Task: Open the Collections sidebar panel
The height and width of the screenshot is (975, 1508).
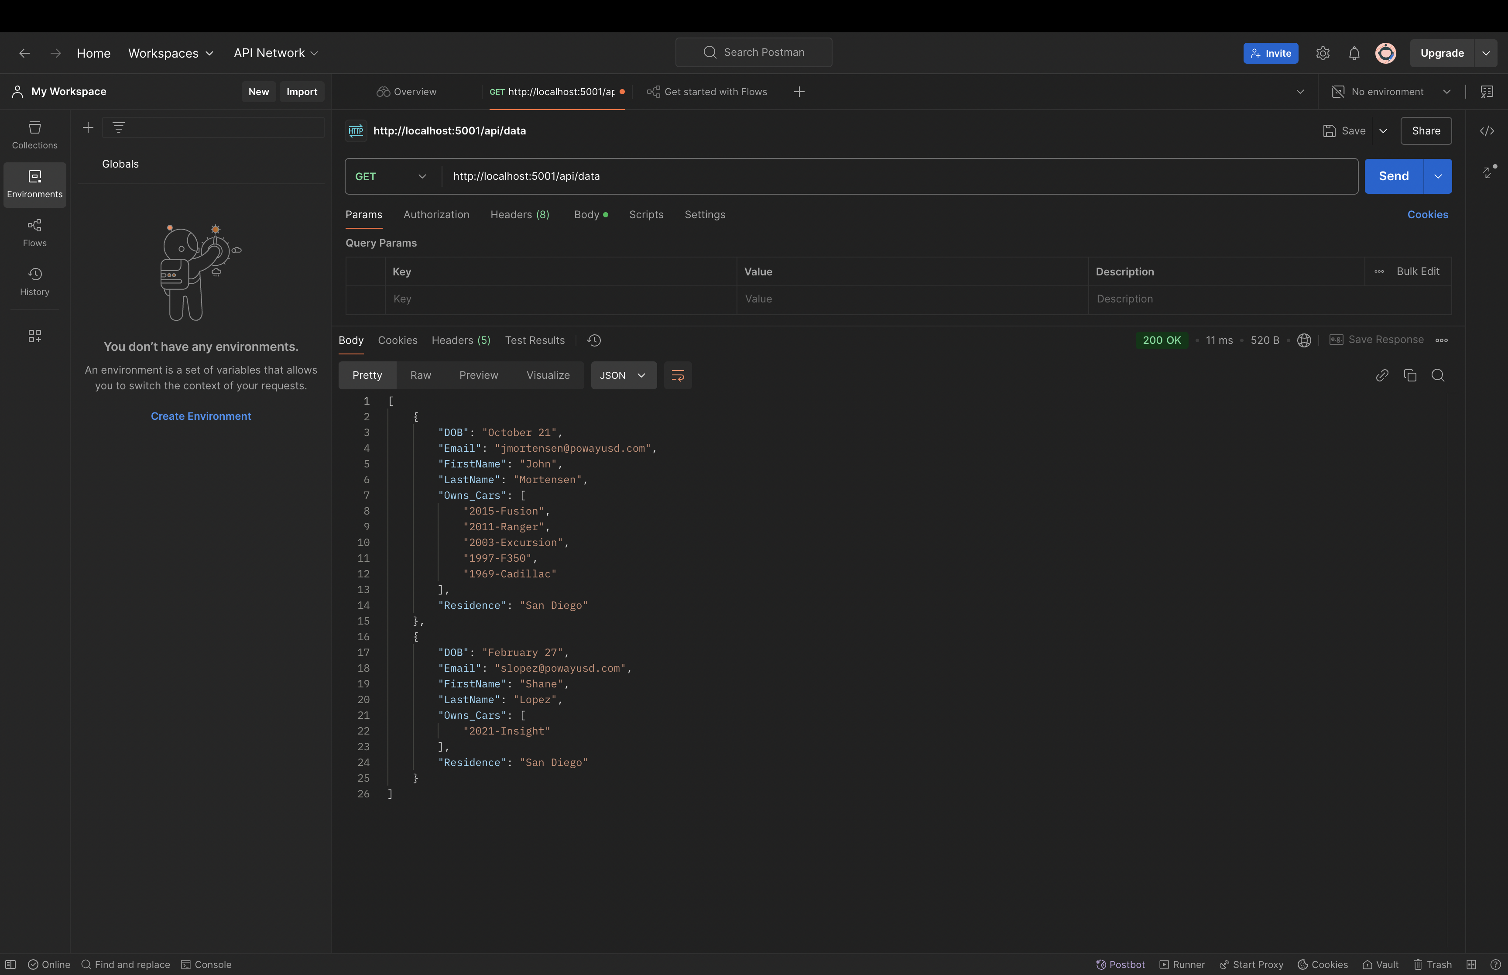Action: click(35, 135)
